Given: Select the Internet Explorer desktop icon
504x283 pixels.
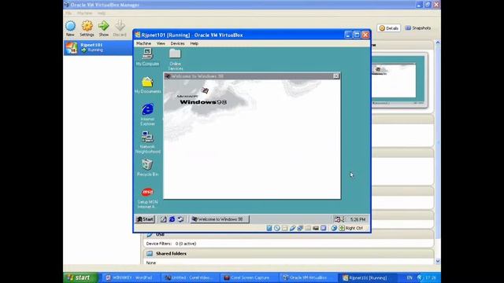Looking at the screenshot, I should pyautogui.click(x=147, y=114).
